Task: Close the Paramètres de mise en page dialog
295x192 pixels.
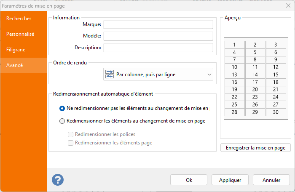Action: (287, 6)
